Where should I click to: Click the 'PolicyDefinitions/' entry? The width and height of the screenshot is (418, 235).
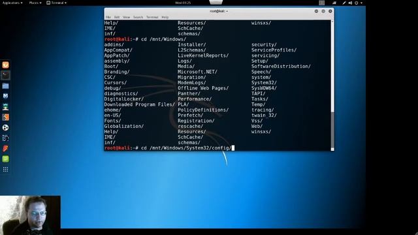203,110
